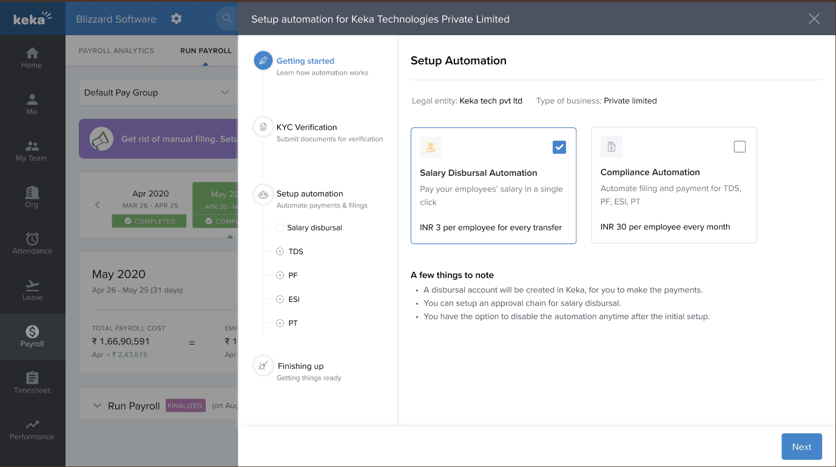Open Setup automation step label

[309, 194]
